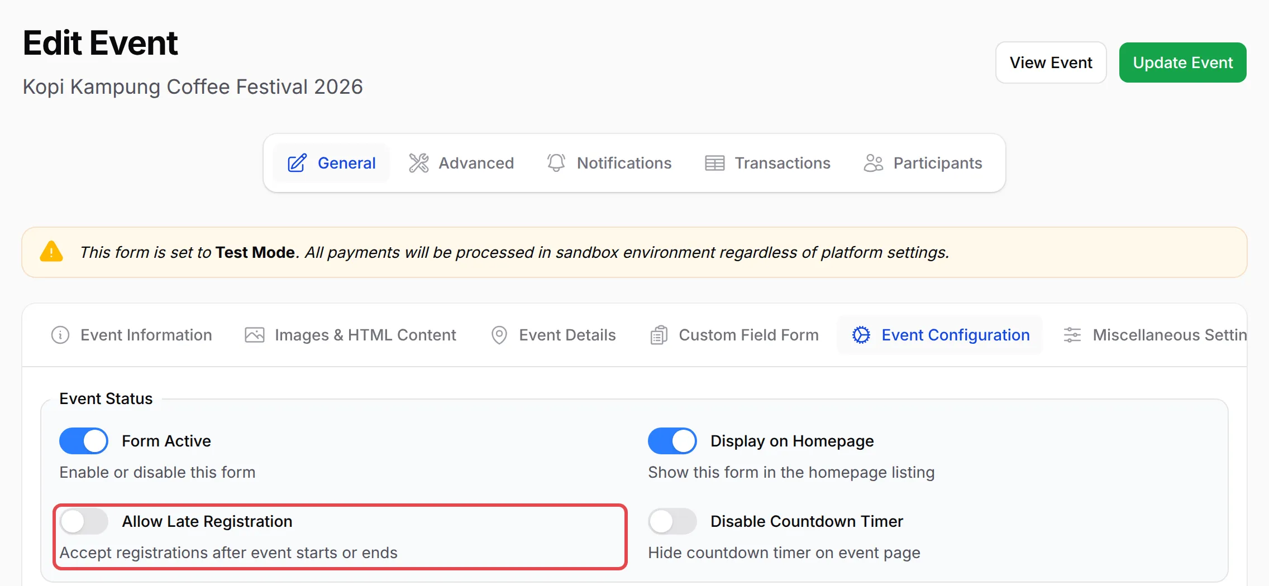This screenshot has height=586, width=1269.
Task: Toggle the Form Active switch off
Action: click(84, 441)
